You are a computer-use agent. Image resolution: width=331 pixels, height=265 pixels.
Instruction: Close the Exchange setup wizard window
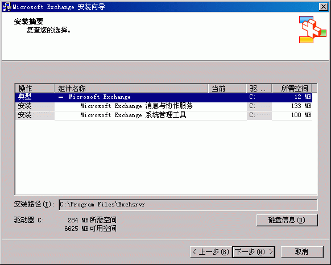pyautogui.click(x=324, y=7)
